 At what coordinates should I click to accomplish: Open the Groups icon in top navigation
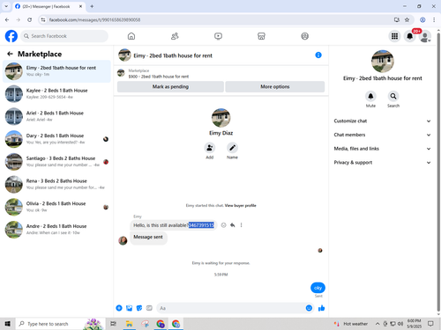(305, 36)
